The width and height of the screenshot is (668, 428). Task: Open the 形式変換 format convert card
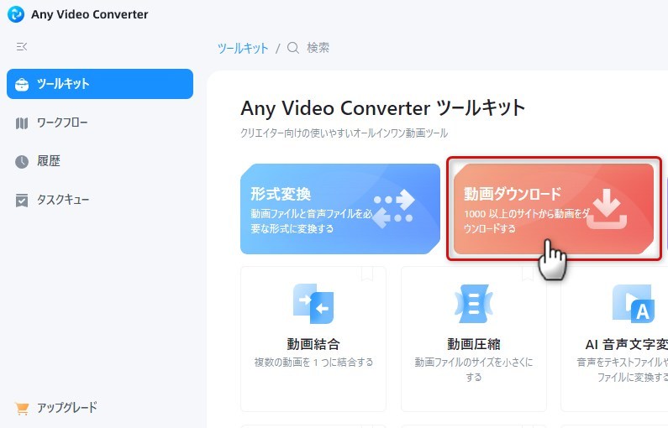click(x=340, y=209)
